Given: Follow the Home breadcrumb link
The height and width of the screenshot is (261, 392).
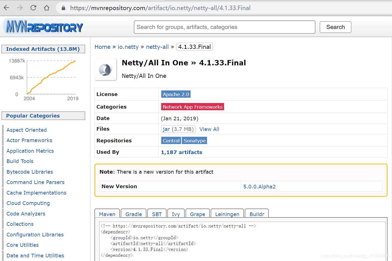Looking at the screenshot, I should 103,47.
